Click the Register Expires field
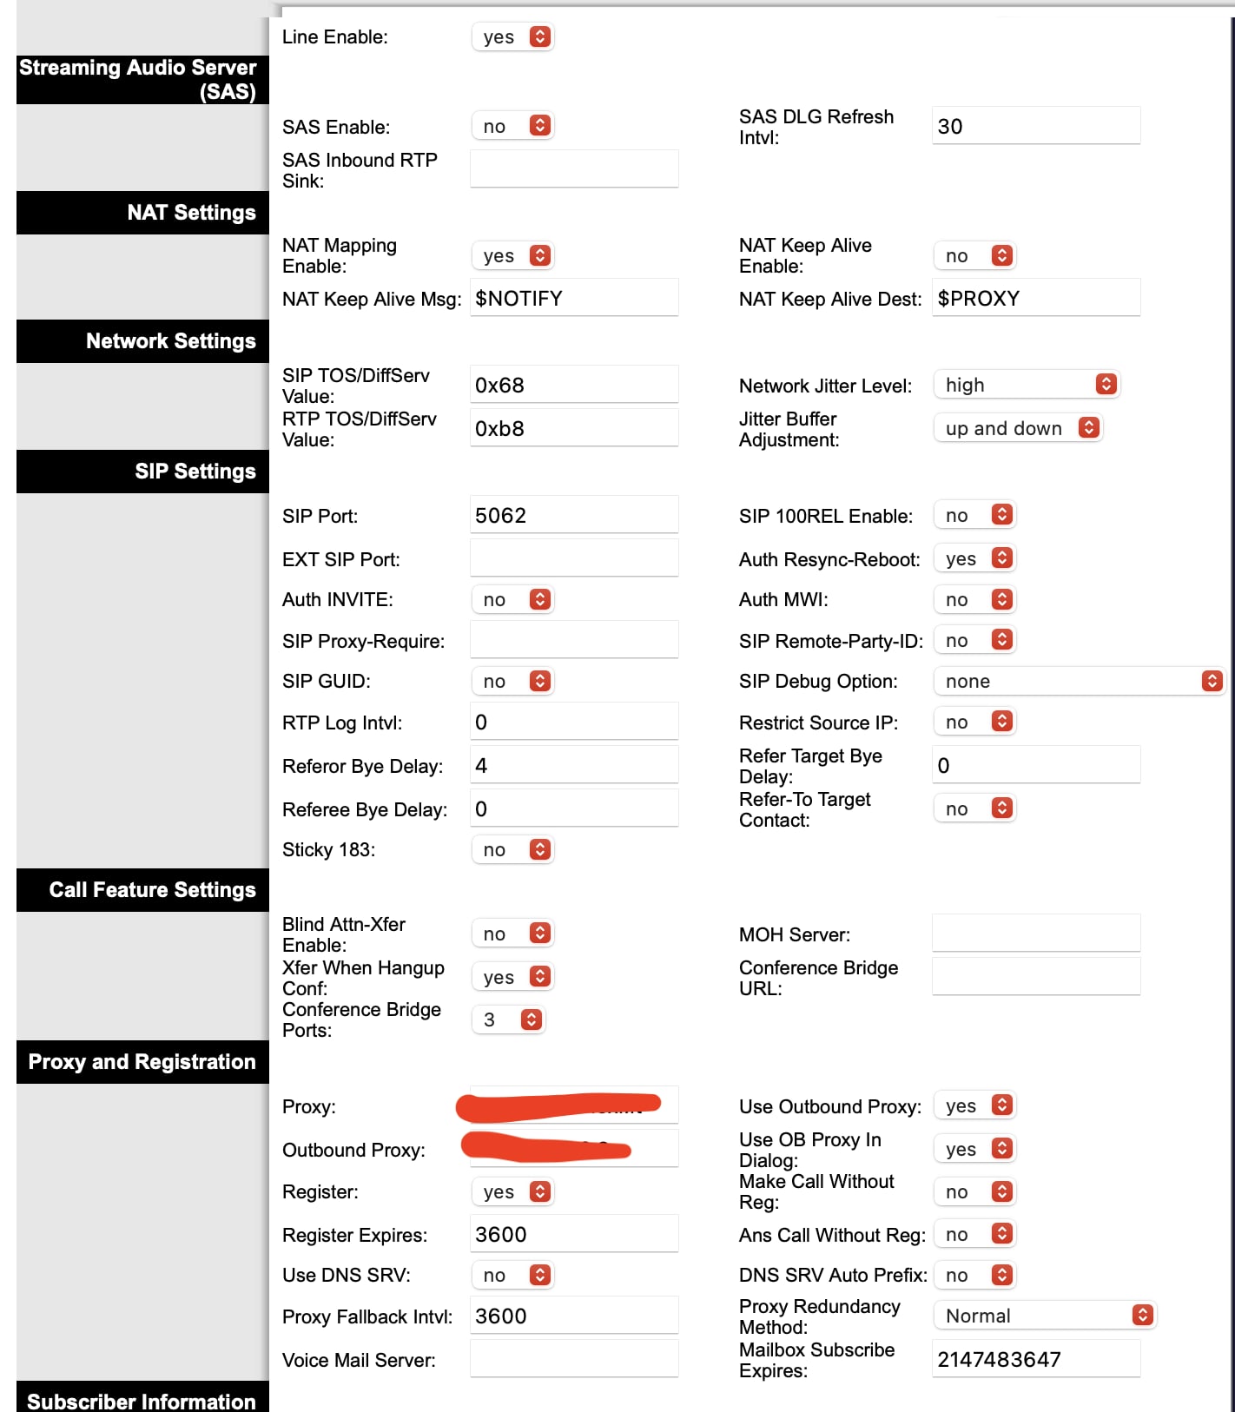The height and width of the screenshot is (1412, 1235). pos(573,1234)
